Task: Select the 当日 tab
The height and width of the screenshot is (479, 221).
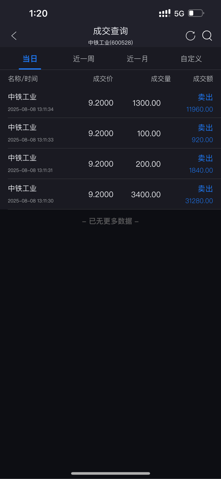Action: 30,59
